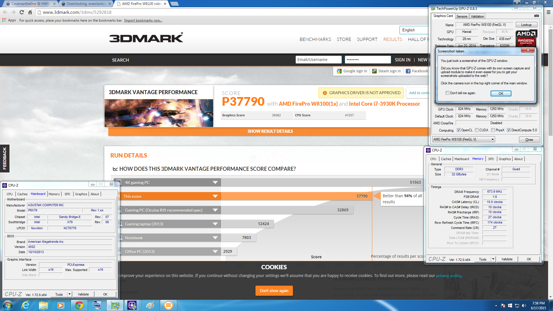Switch to CPU-Z taskbar icon

(132, 305)
